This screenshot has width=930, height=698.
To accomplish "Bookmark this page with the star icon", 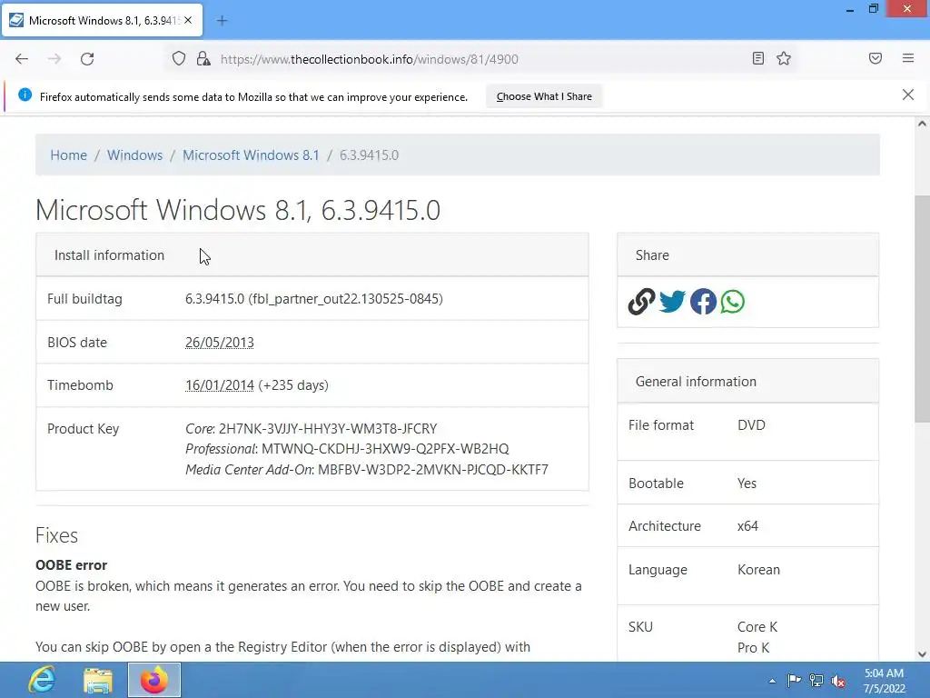I will (784, 58).
